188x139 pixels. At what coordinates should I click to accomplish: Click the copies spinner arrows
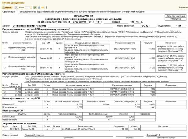[x=31, y=8]
